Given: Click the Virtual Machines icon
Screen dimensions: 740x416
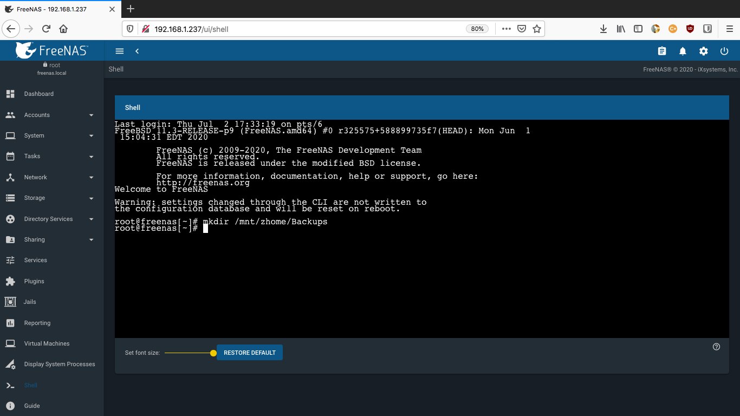Looking at the screenshot, I should point(10,343).
